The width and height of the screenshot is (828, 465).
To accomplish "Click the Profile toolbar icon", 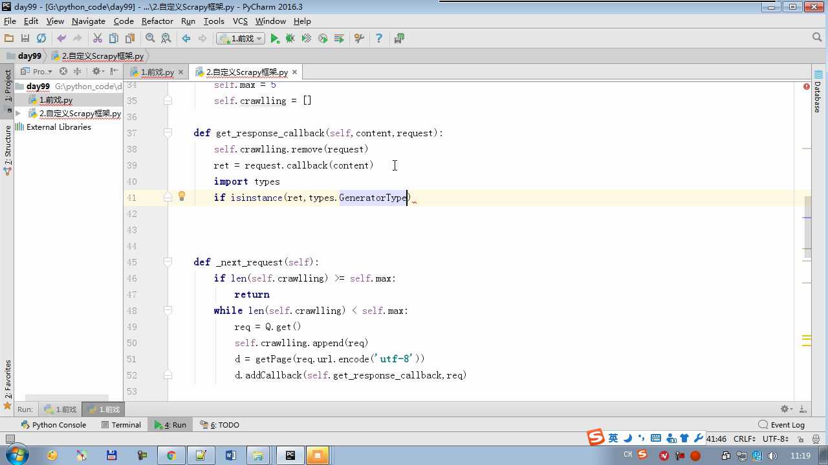I will click(323, 39).
